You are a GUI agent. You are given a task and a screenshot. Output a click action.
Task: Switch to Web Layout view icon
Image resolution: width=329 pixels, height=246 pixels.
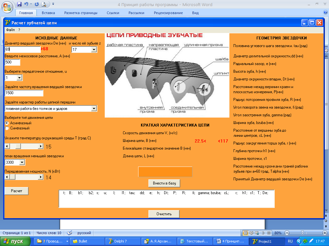click(x=257, y=233)
